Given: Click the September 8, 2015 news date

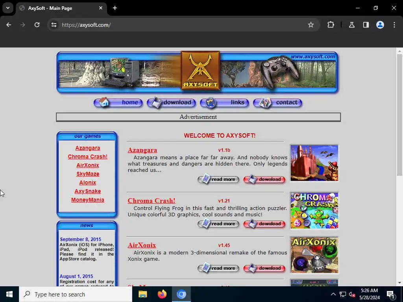Looking at the screenshot, I should click(80, 239).
